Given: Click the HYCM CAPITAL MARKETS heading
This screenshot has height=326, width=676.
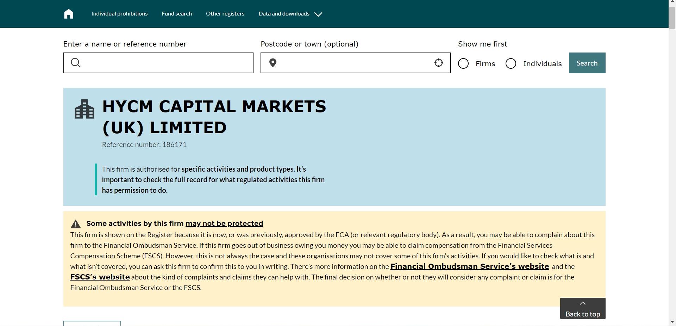Looking at the screenshot, I should pos(214,117).
